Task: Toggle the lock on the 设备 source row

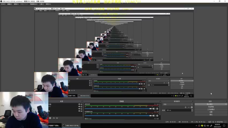Action: click(82, 104)
